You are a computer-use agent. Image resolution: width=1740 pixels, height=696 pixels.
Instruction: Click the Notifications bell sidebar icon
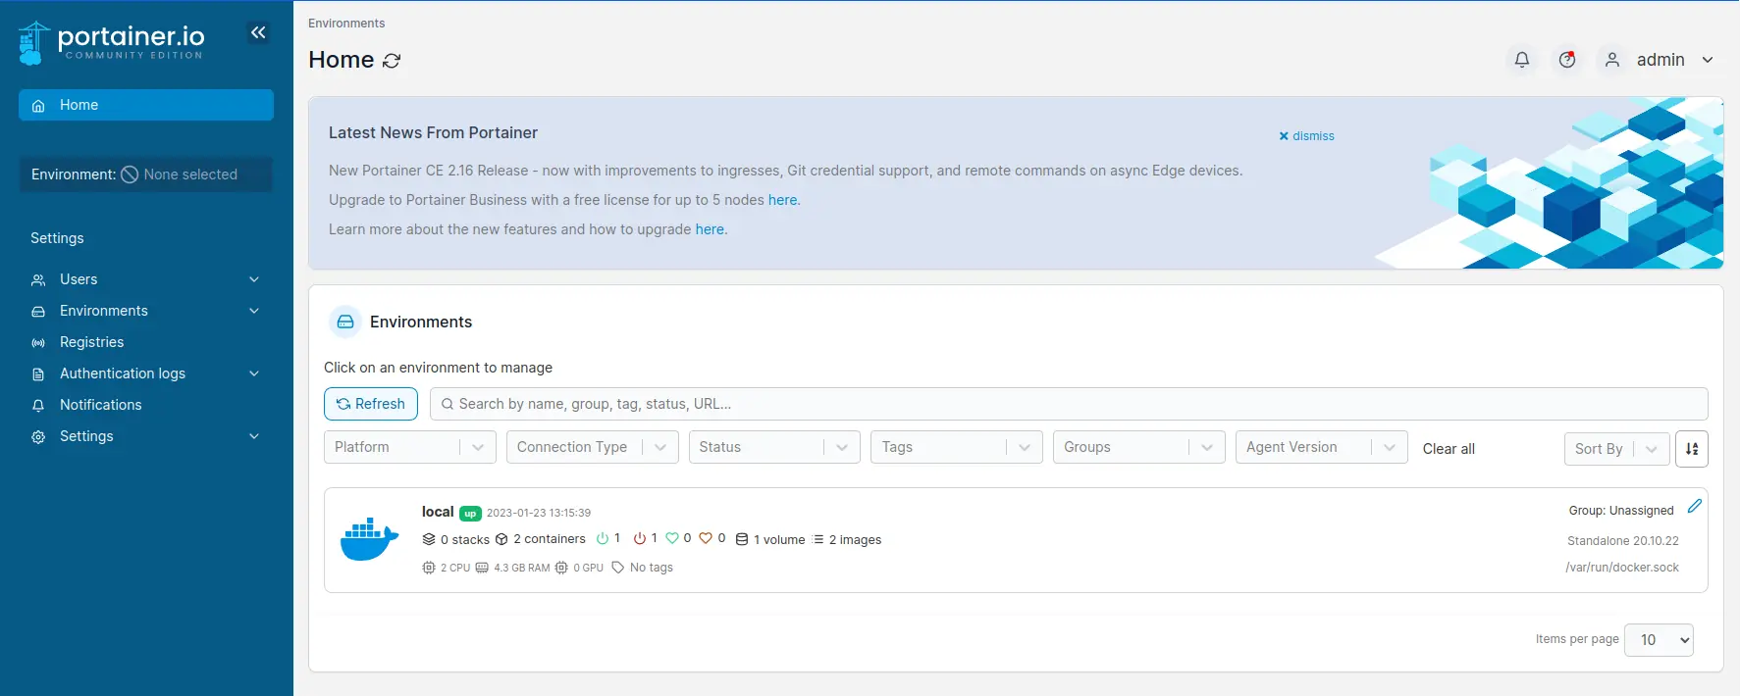click(x=38, y=406)
